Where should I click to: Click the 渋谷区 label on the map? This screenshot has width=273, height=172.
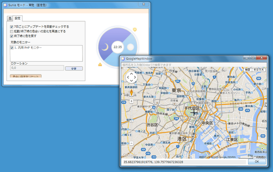click(x=152, y=125)
